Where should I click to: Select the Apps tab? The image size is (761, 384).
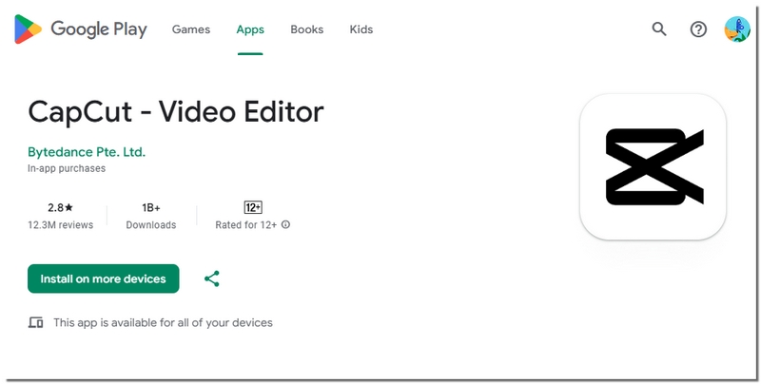point(250,29)
